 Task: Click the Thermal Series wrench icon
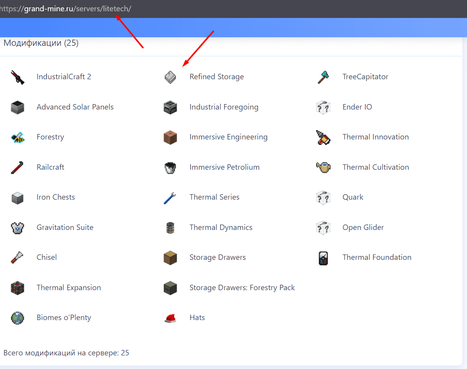point(170,197)
